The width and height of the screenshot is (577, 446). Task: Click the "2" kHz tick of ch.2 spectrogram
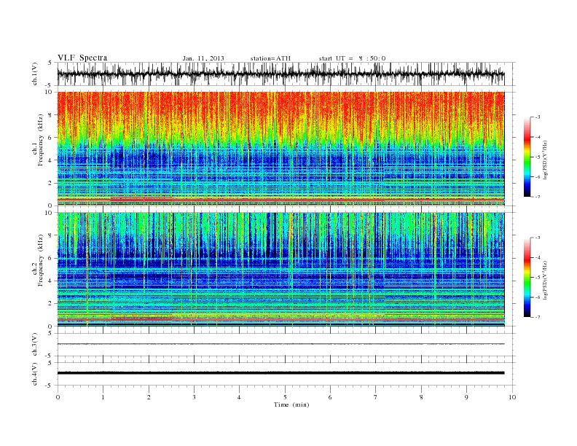click(x=51, y=304)
